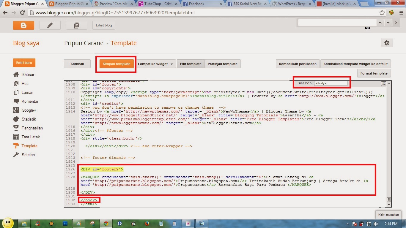
Task: Open the post list pages icon button
Action: 76,25
